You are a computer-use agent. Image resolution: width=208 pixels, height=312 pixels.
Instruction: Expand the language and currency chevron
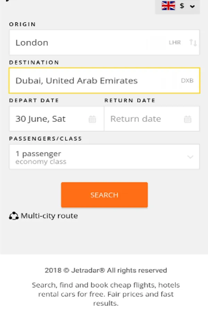click(x=192, y=6)
